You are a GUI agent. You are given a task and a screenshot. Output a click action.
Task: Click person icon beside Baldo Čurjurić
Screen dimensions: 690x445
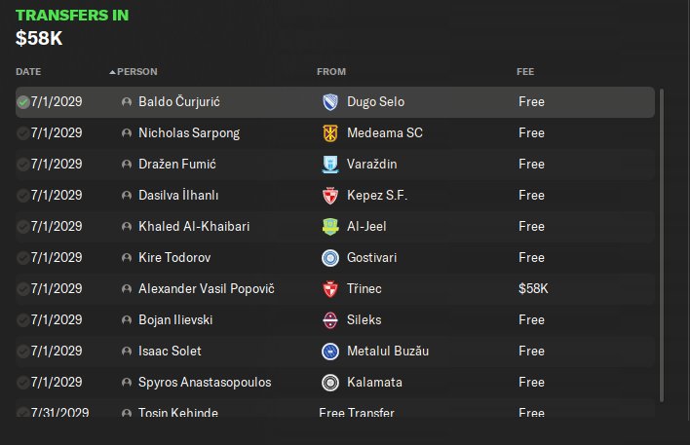tap(127, 102)
